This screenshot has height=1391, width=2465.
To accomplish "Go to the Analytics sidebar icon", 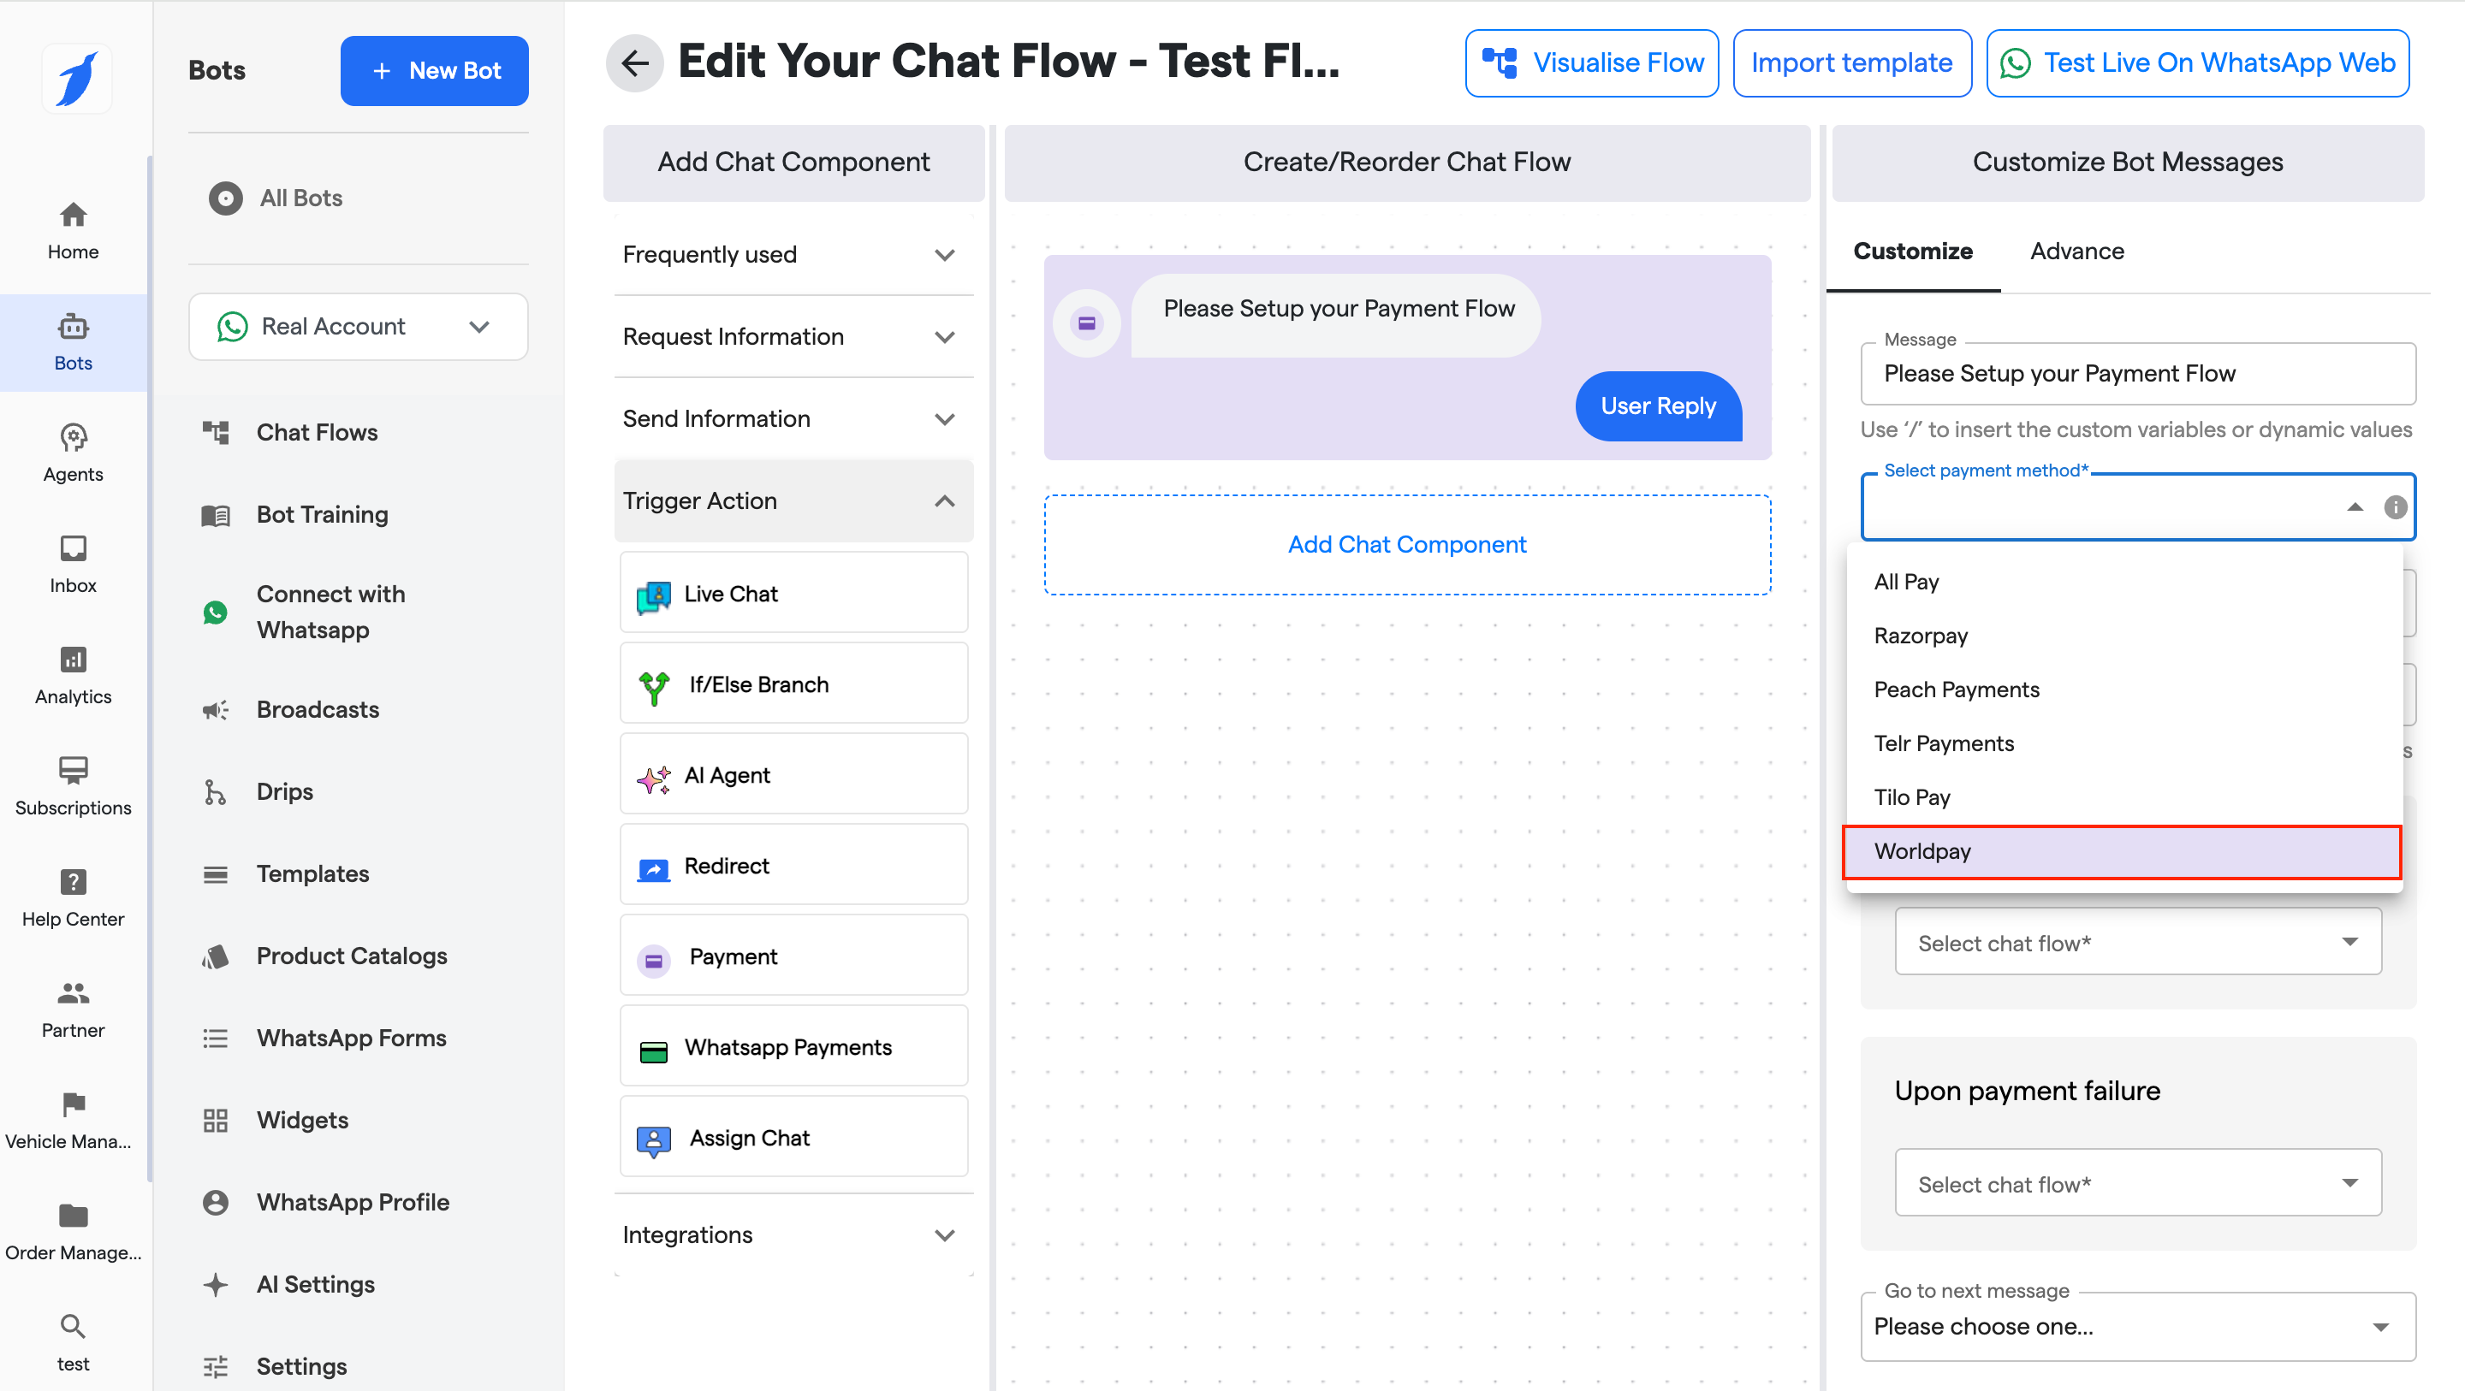I will [73, 674].
